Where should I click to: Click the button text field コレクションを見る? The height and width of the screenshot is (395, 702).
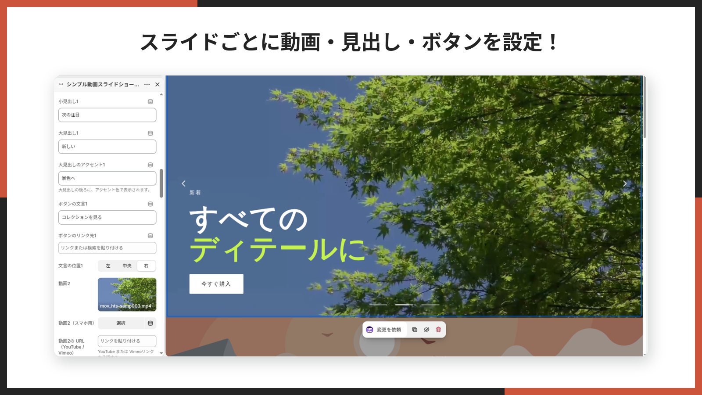tap(107, 217)
